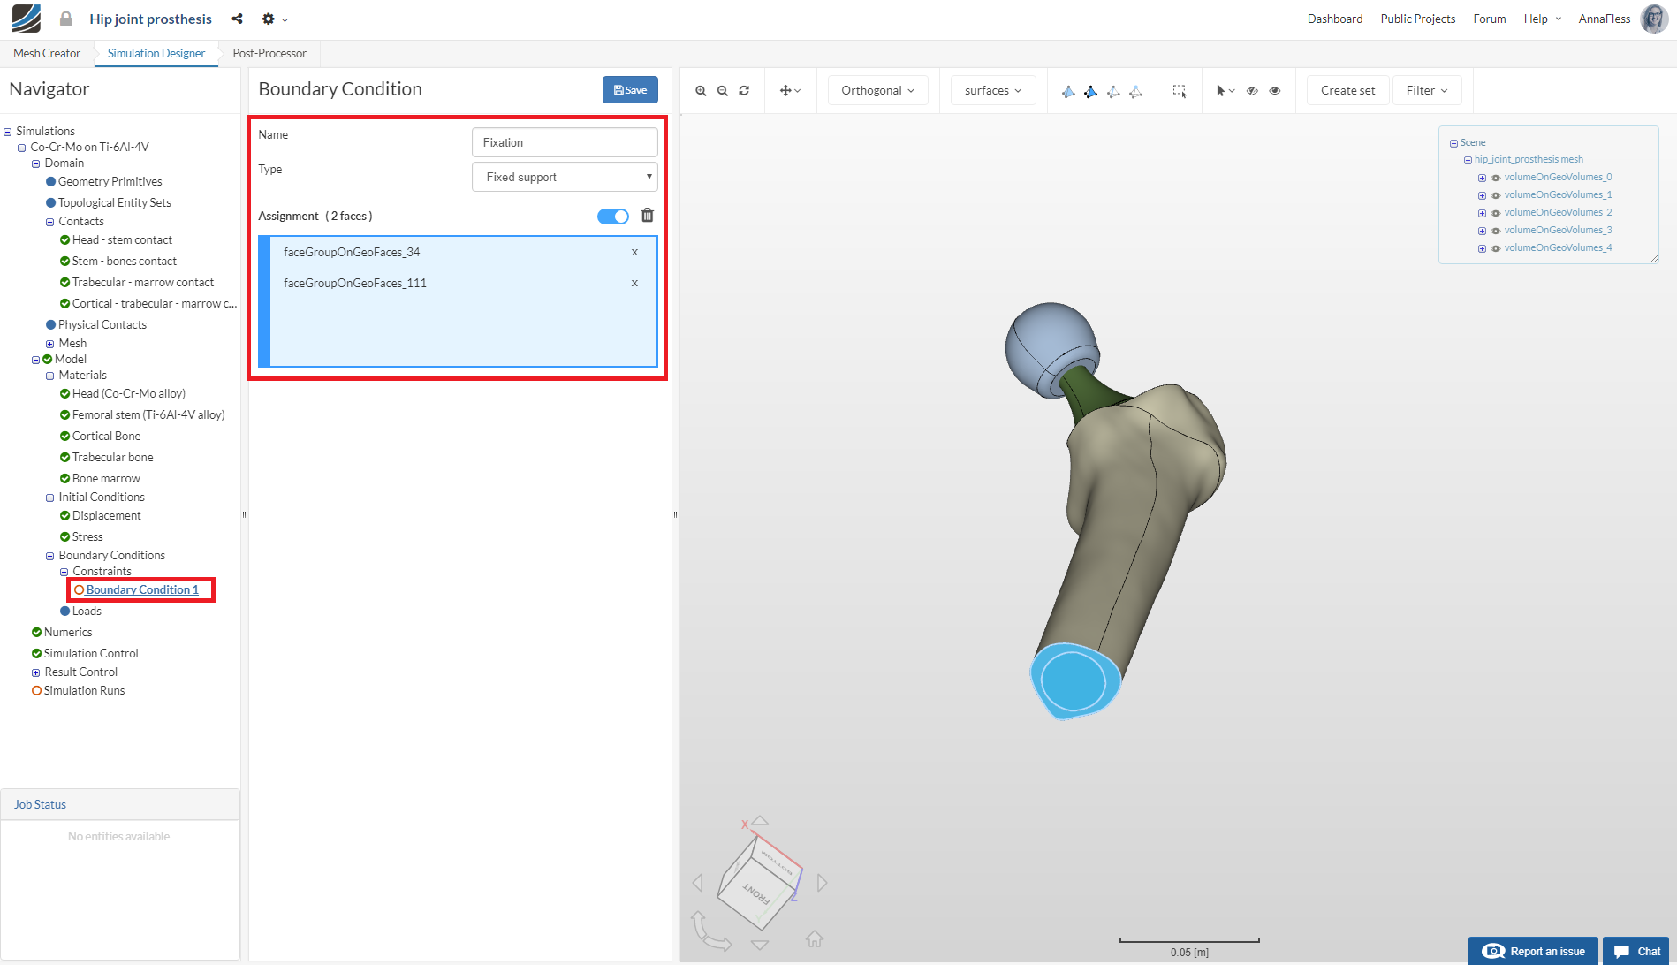Delete the assignment with trash icon

click(648, 216)
